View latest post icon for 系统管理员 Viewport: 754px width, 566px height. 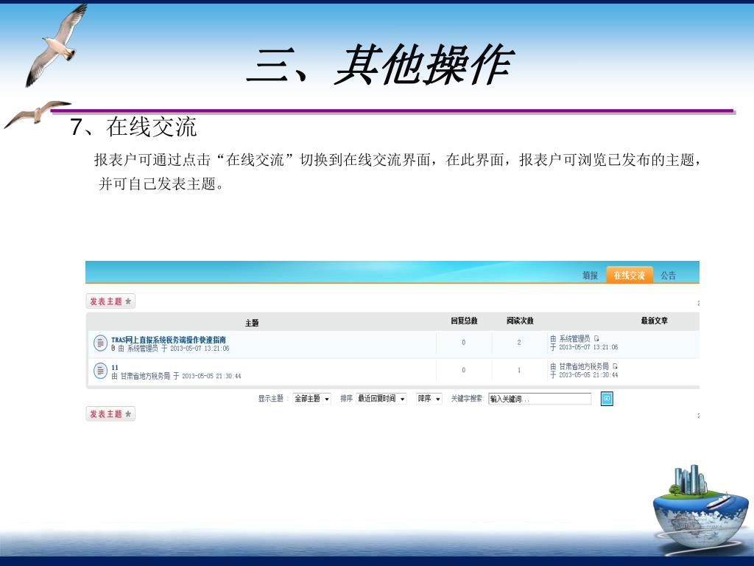click(596, 338)
